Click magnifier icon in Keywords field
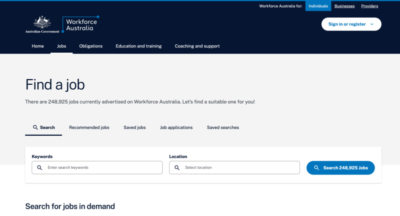The height and width of the screenshot is (216, 400). point(39,168)
